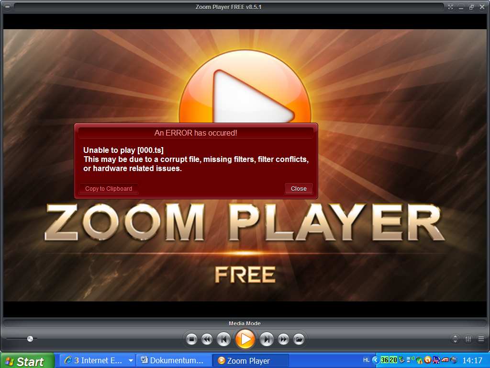Click the 20 temperature tray icon
This screenshot has height=368, width=490.
click(x=393, y=360)
